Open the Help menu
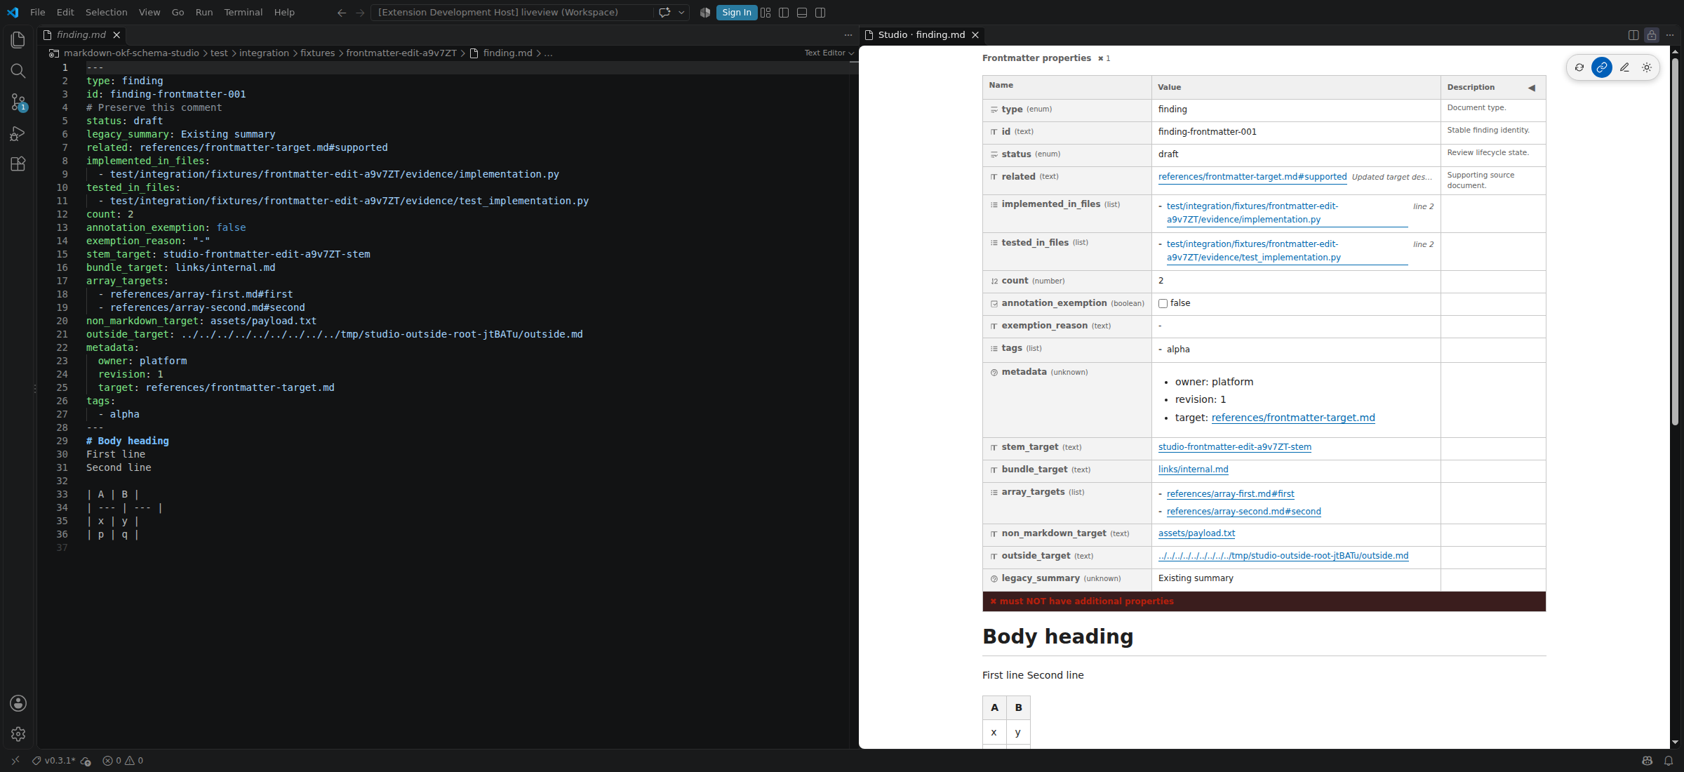The image size is (1684, 772). (284, 12)
